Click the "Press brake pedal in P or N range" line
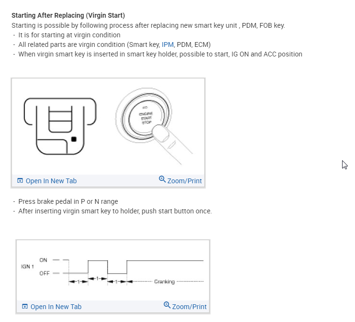 point(68,201)
